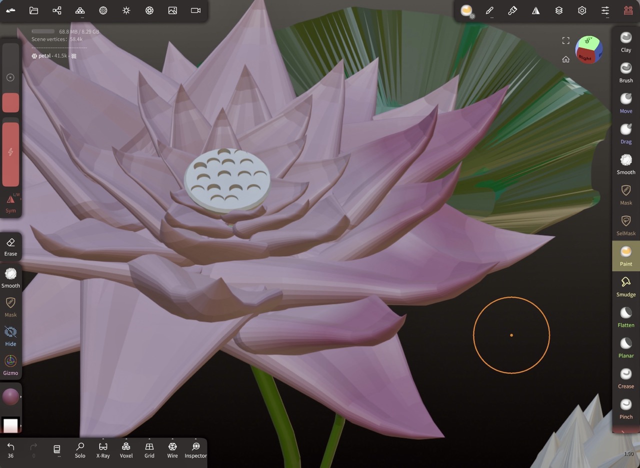Image resolution: width=640 pixels, height=468 pixels.
Task: Open history menu beside redo
Action: tap(57, 450)
